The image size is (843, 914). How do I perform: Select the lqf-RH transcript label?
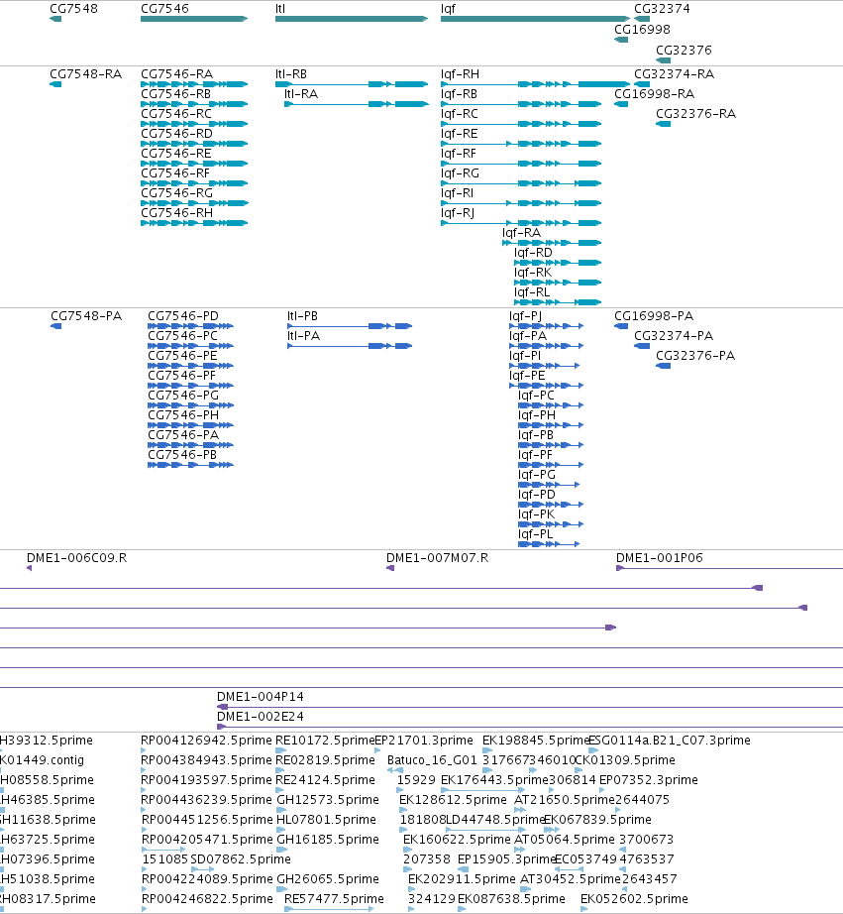pos(460,74)
